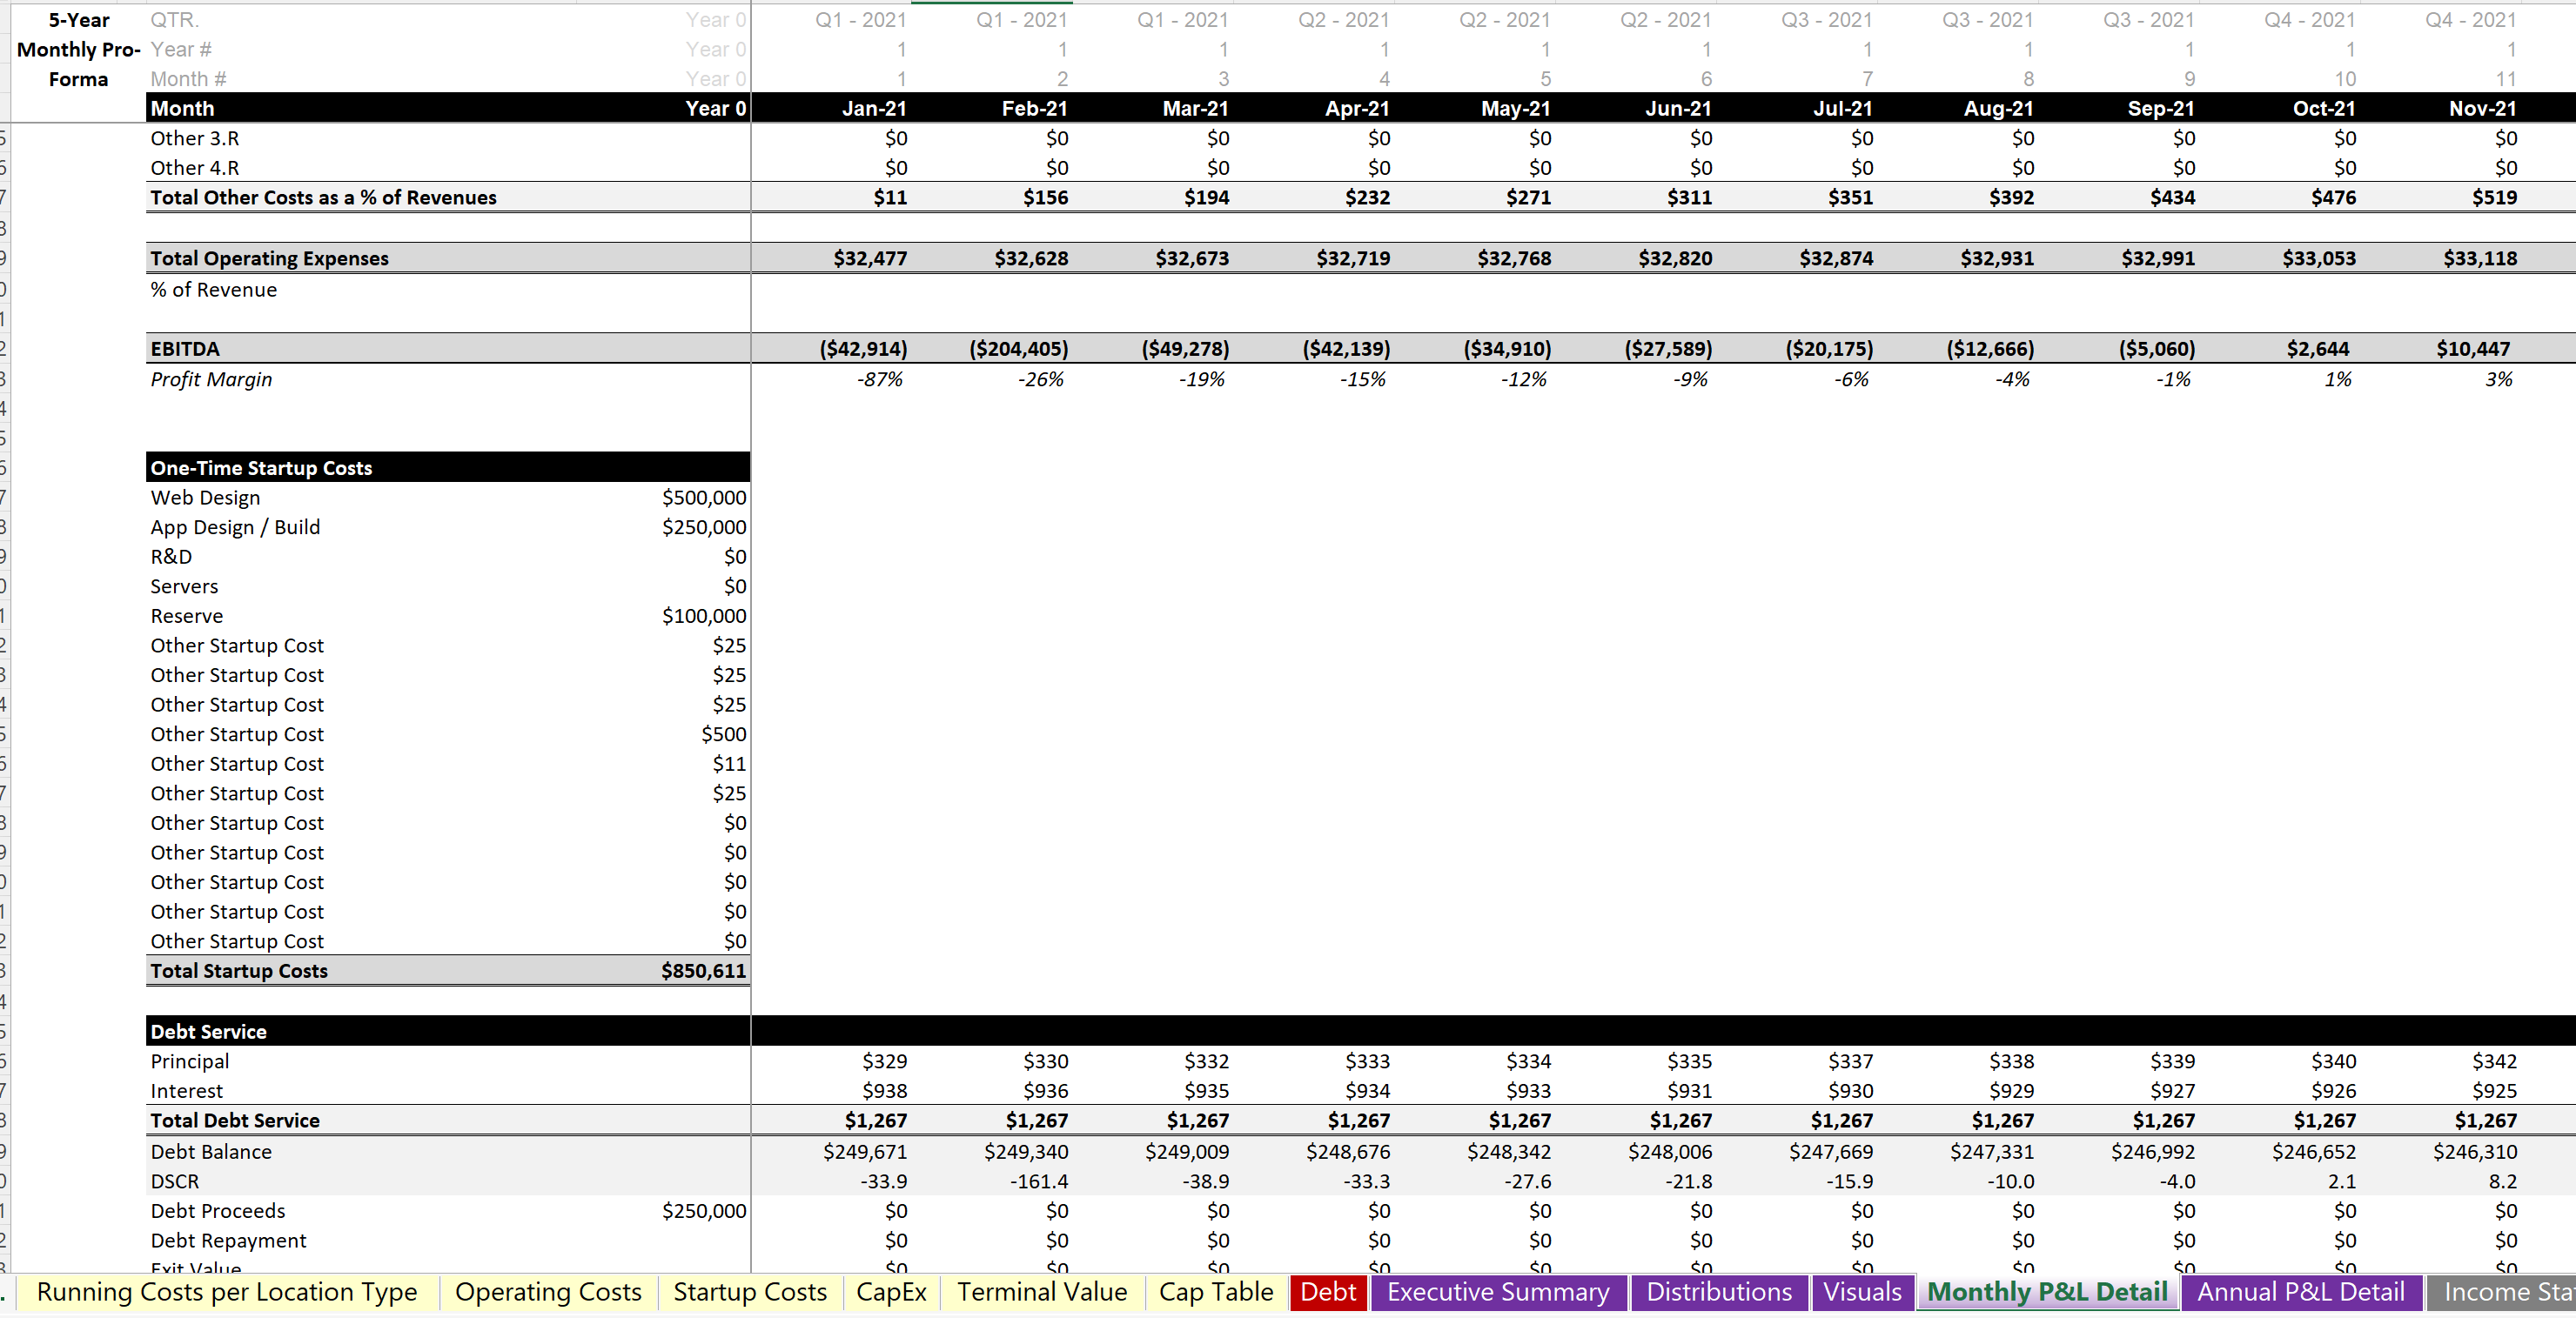
Task: Select the Feb-21 DSCR value -161.4
Action: pyautogui.click(x=1039, y=1181)
